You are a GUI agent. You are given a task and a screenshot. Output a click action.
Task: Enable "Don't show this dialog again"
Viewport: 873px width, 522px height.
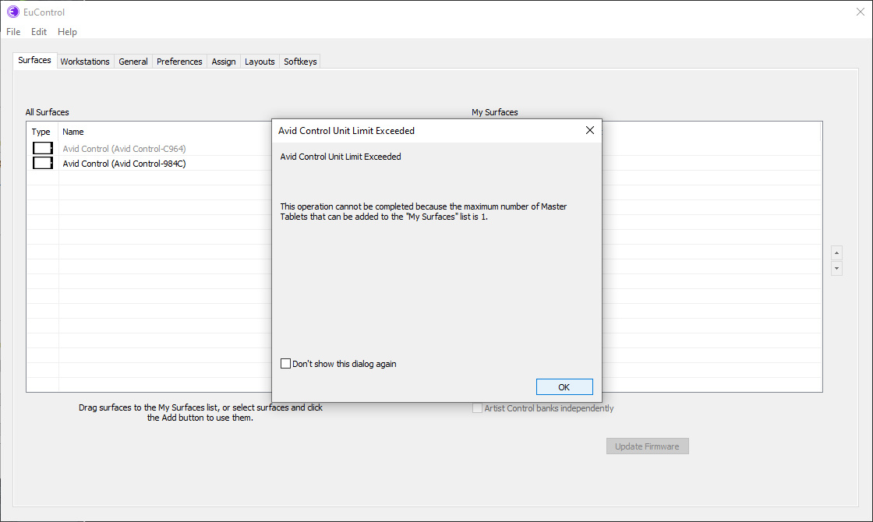(286, 364)
